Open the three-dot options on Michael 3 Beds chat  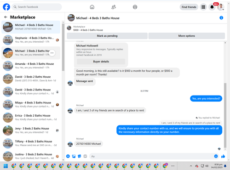pos(52,53)
